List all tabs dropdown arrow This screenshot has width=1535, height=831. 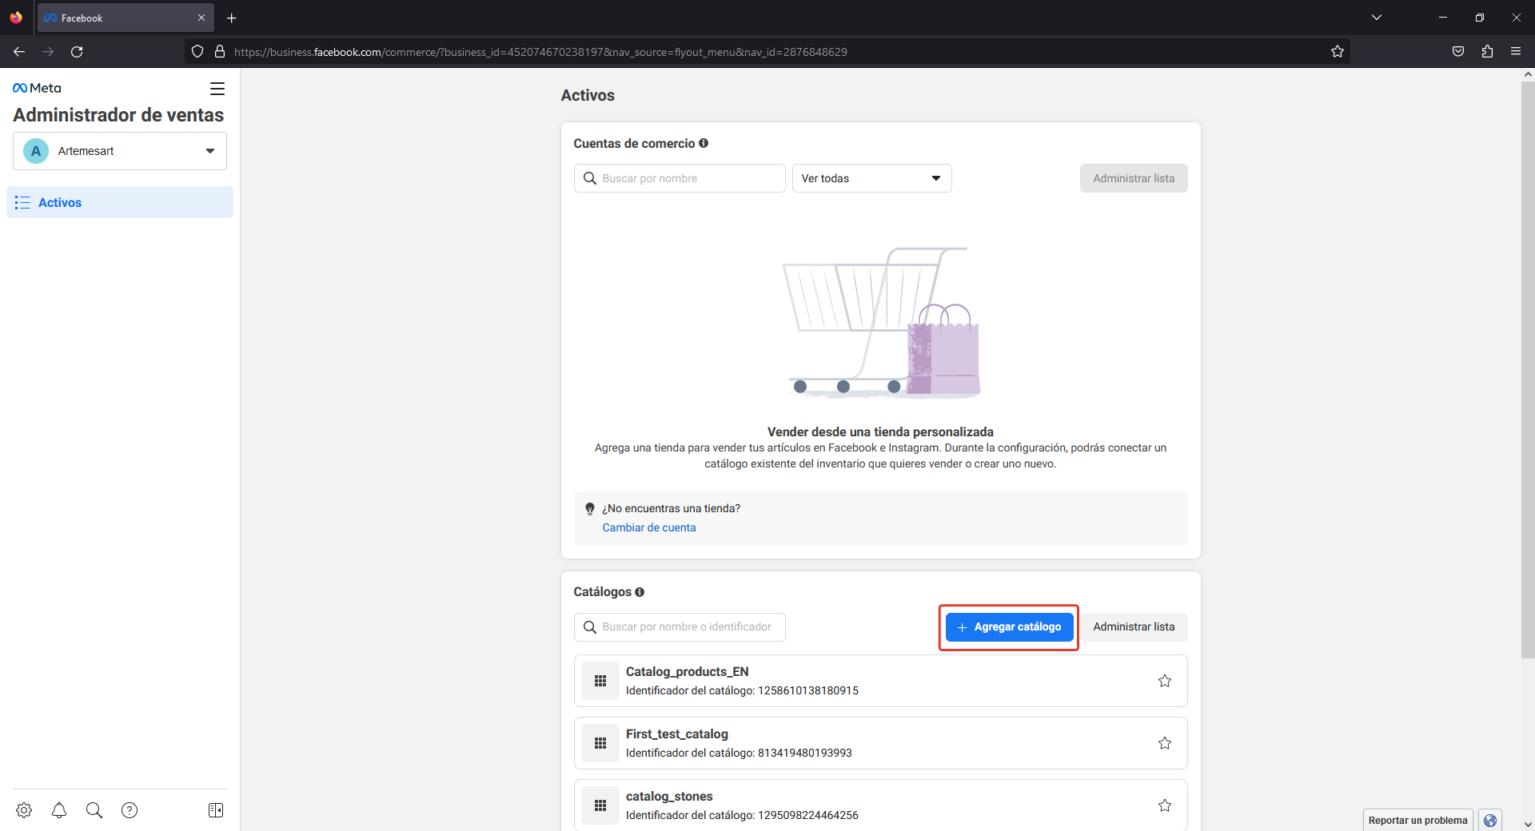1377,18
